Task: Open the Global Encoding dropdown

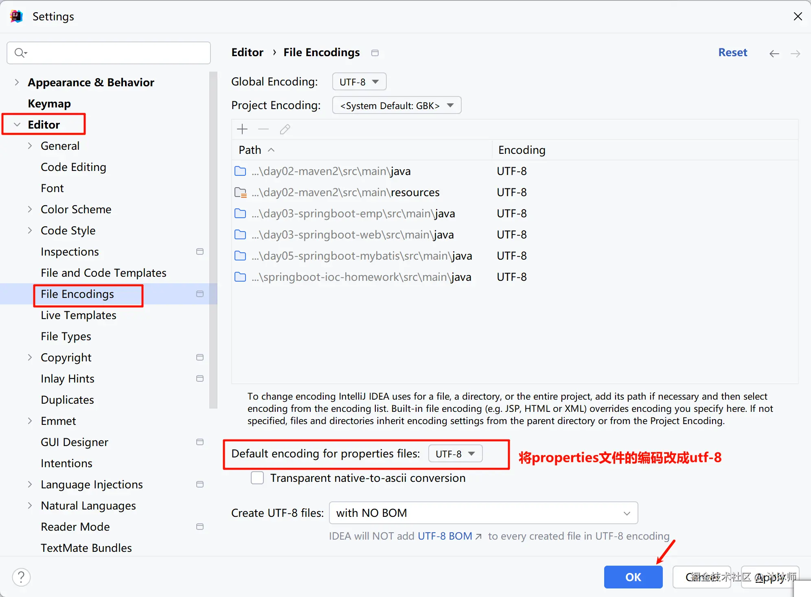Action: [359, 82]
